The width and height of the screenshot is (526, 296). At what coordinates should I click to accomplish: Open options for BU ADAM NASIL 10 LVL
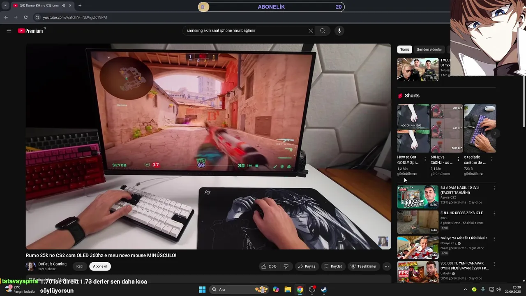click(x=494, y=188)
